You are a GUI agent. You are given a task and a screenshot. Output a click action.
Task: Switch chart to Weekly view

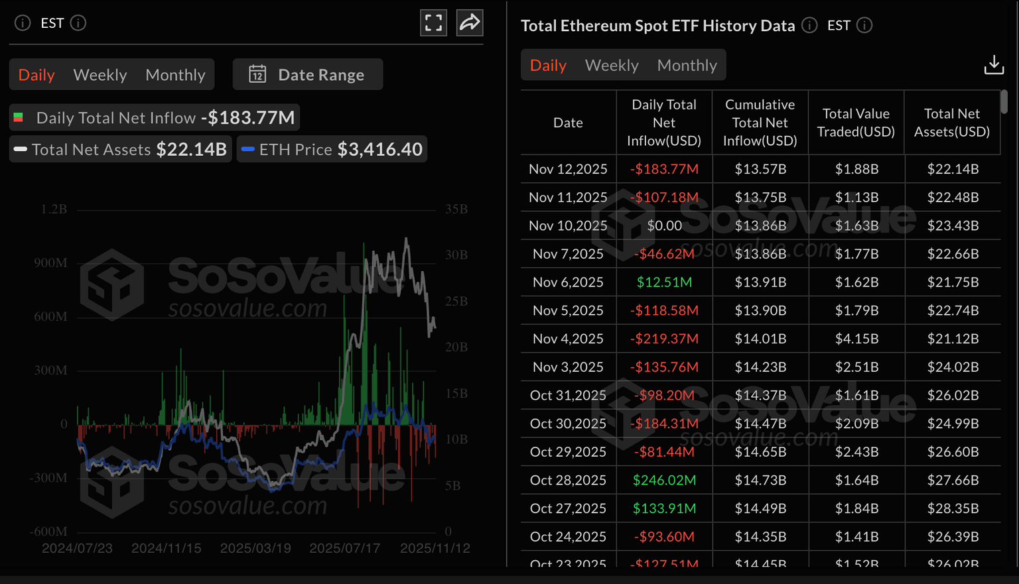click(x=100, y=75)
